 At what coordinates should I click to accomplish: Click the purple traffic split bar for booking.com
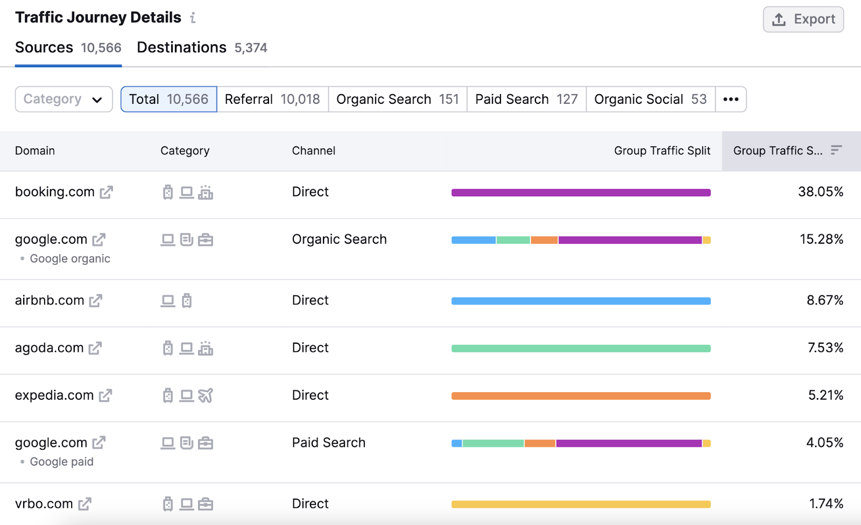[x=581, y=192]
